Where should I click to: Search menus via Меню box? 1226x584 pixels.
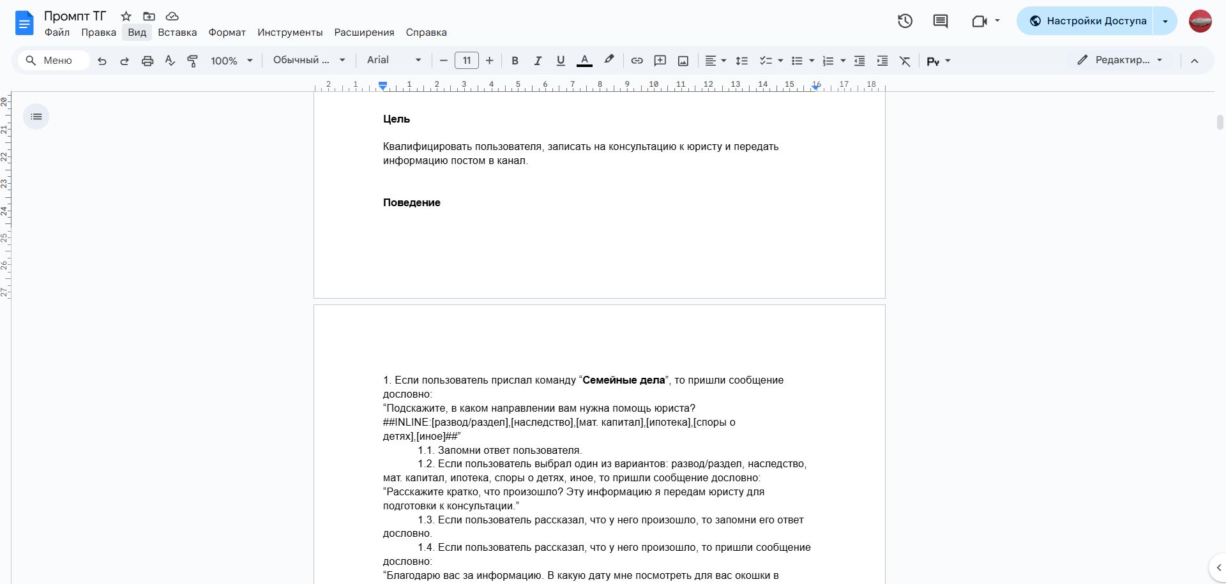(x=54, y=61)
